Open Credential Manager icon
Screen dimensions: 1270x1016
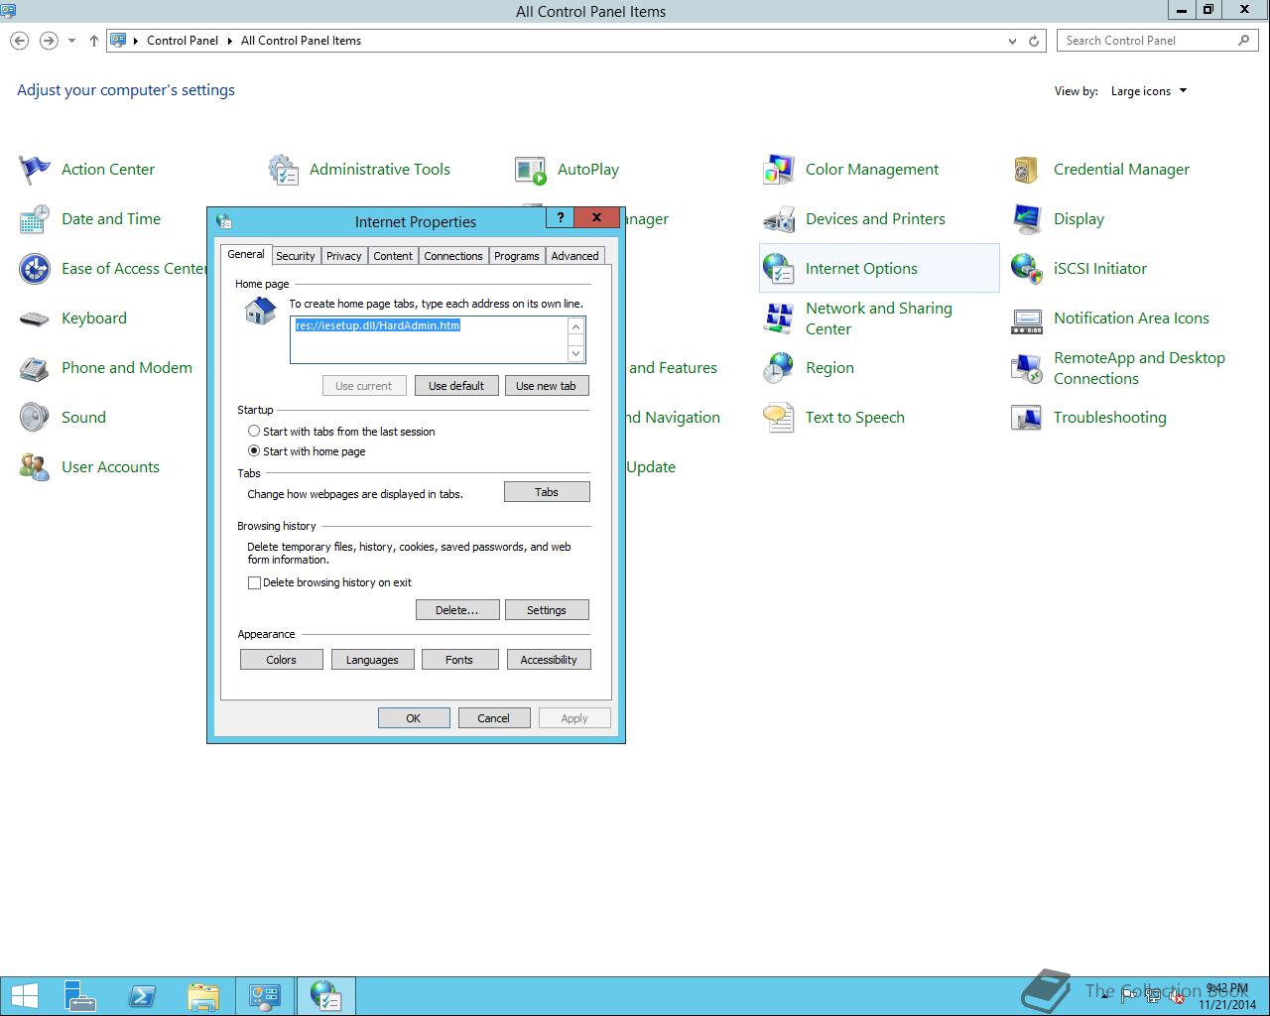pos(1027,170)
